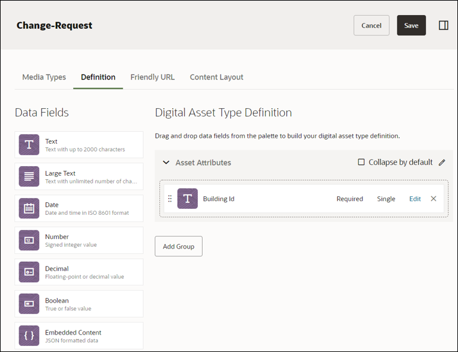The height and width of the screenshot is (352, 458).
Task: Click the Add Group button
Action: pyautogui.click(x=179, y=247)
